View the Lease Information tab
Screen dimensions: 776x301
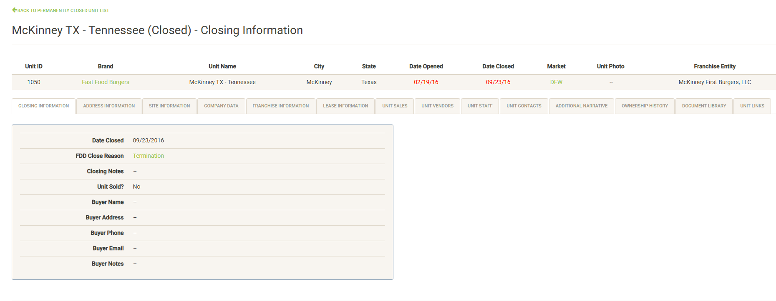point(345,106)
